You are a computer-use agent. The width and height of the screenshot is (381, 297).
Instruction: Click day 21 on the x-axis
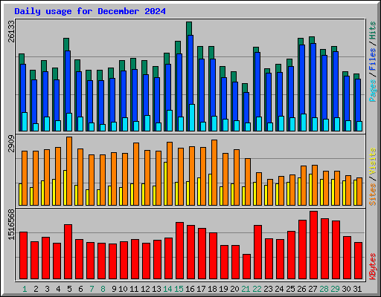(x=246, y=289)
